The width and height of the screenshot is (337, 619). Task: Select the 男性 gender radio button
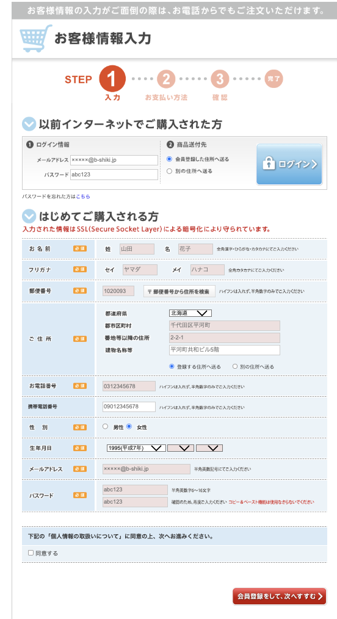pyautogui.click(x=105, y=426)
